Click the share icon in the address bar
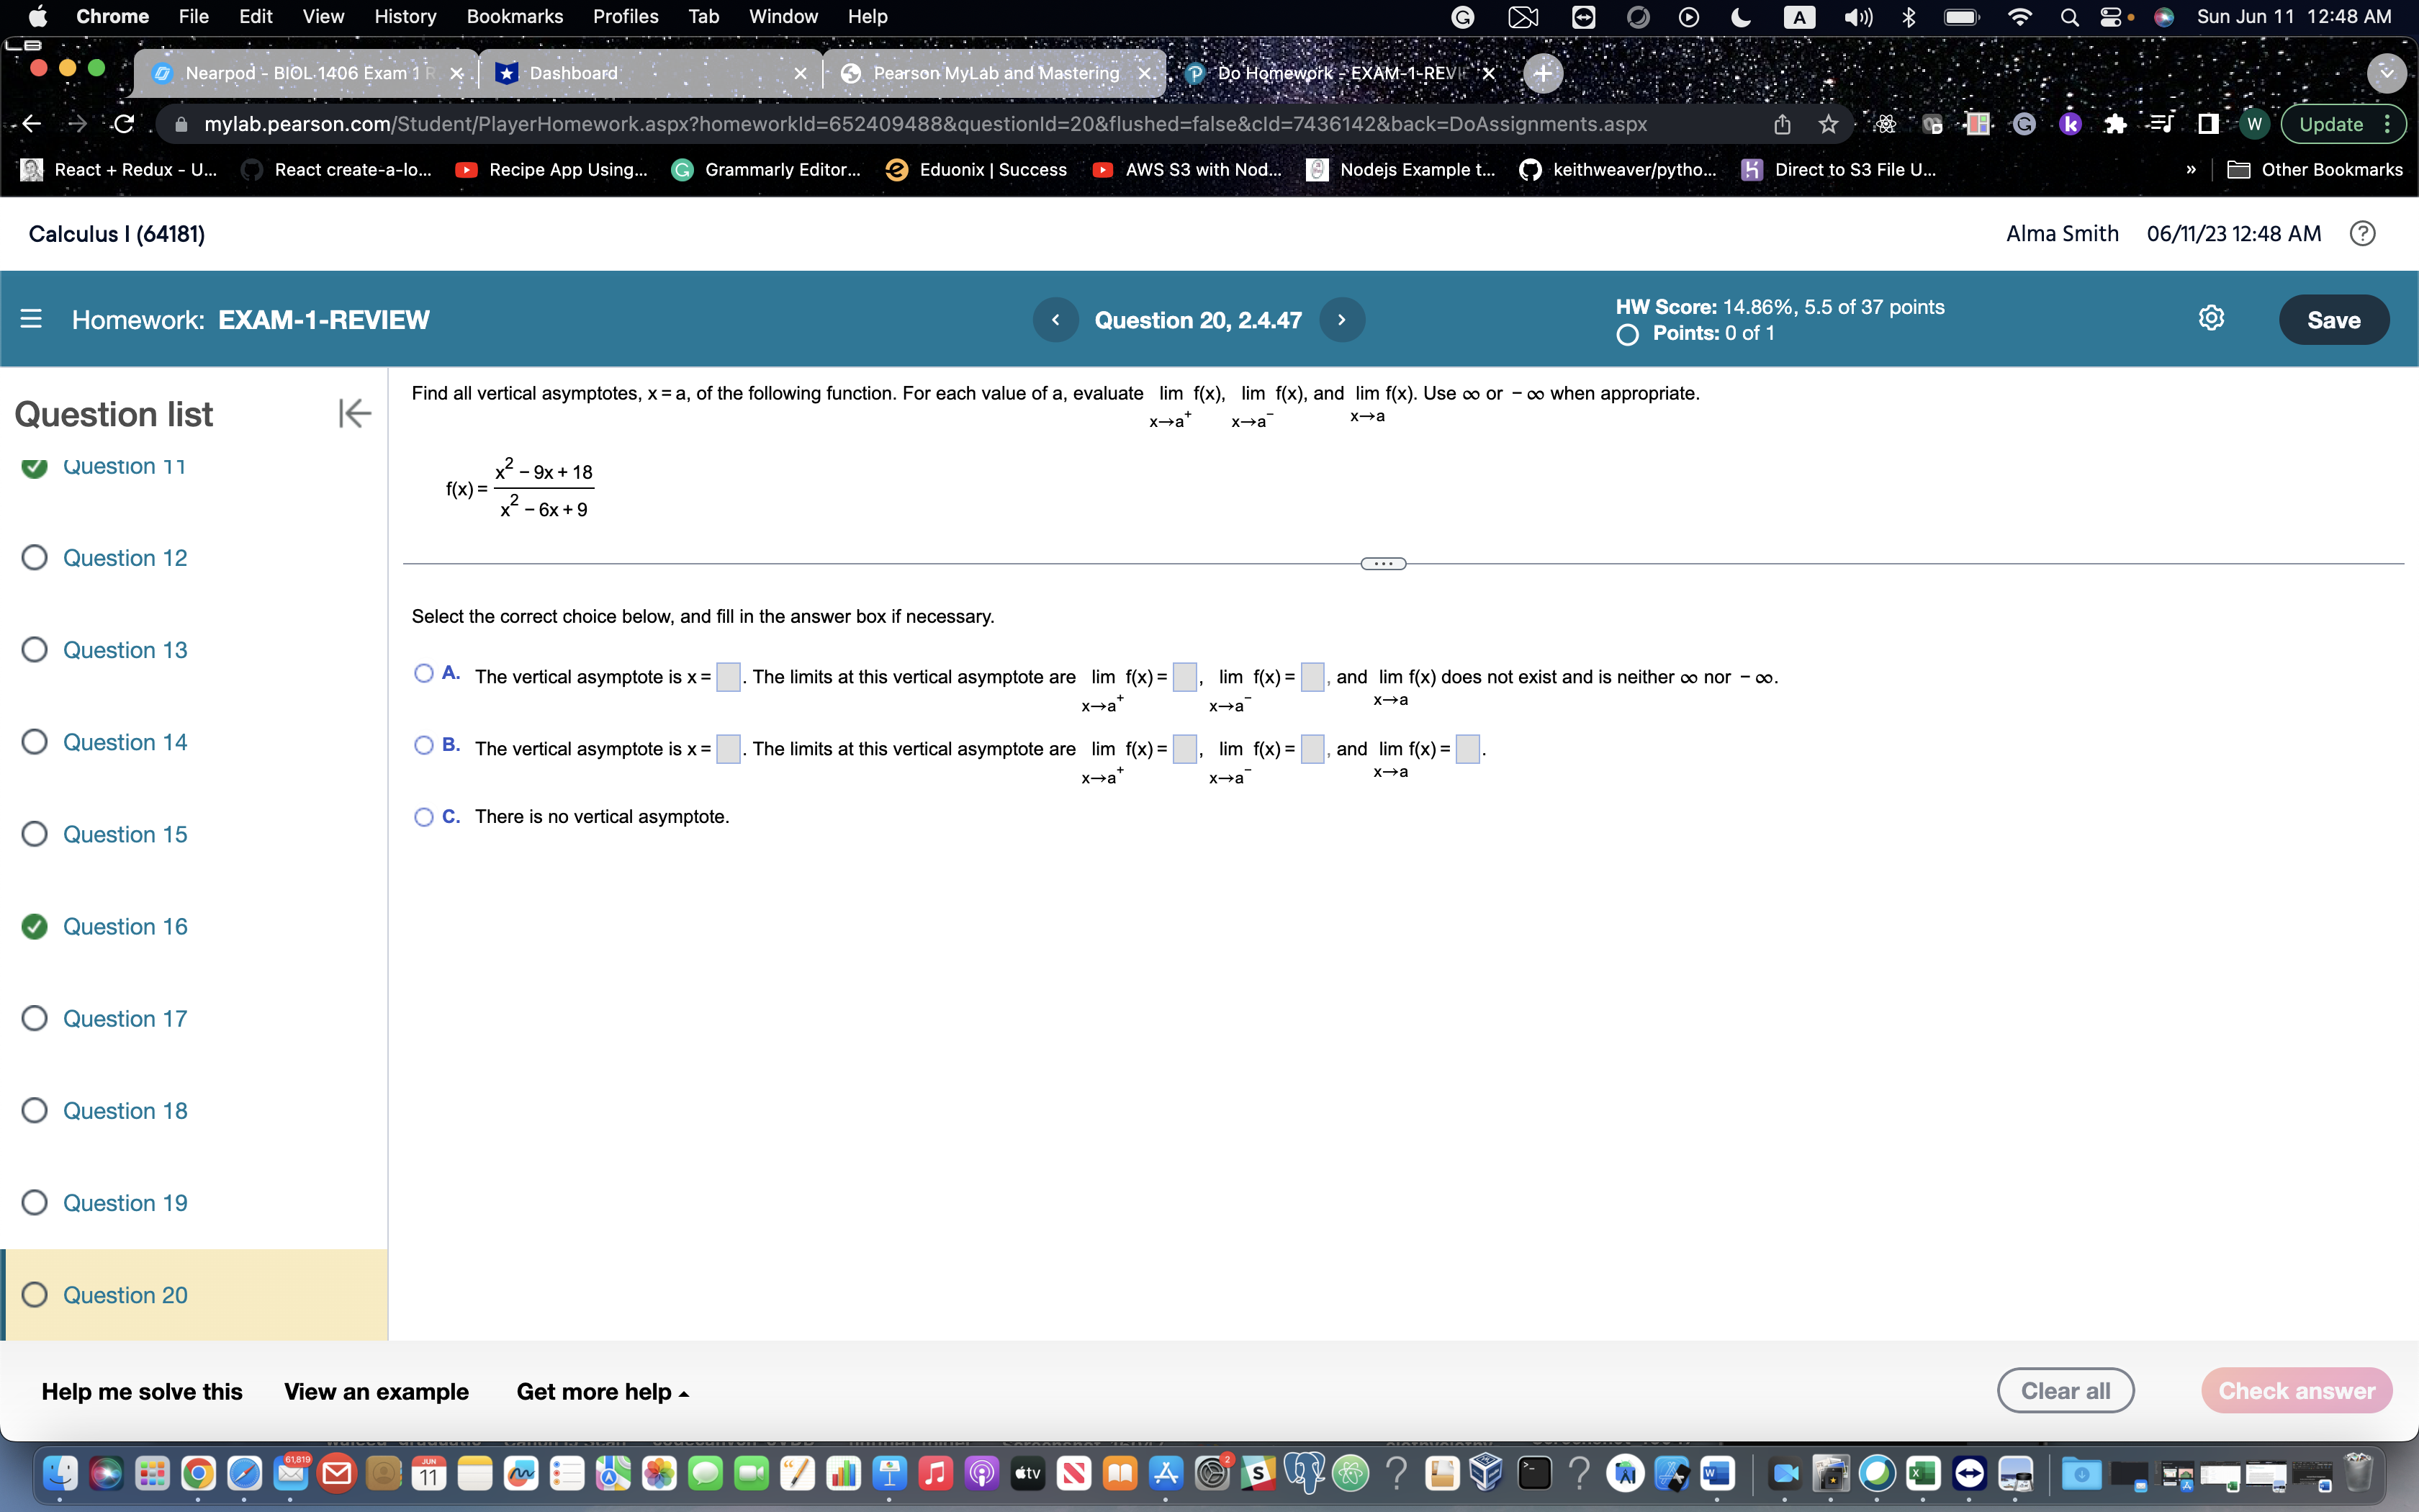 tap(1783, 123)
